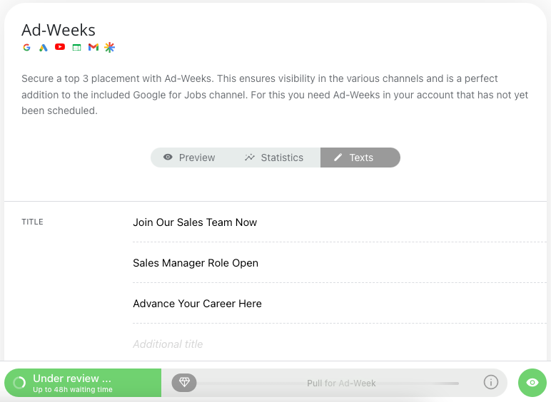The height and width of the screenshot is (402, 551).
Task: Click the Additional title field
Action: click(339, 344)
